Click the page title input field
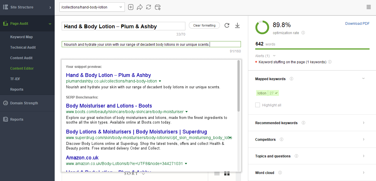 point(123,26)
